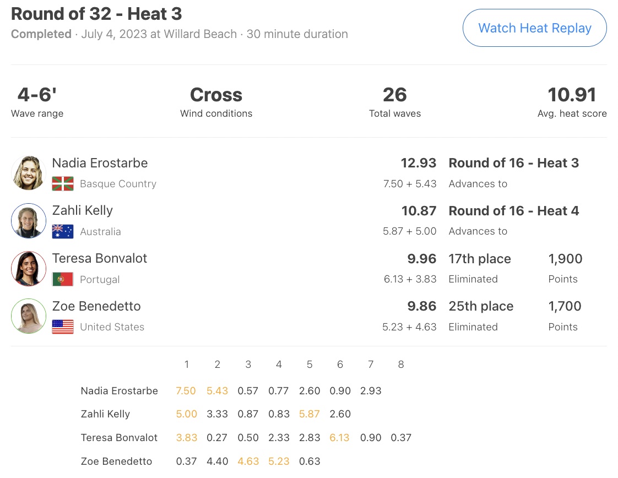Select Zoe Benedetto's 5.23 wave score
The height and width of the screenshot is (478, 618).
(x=279, y=461)
